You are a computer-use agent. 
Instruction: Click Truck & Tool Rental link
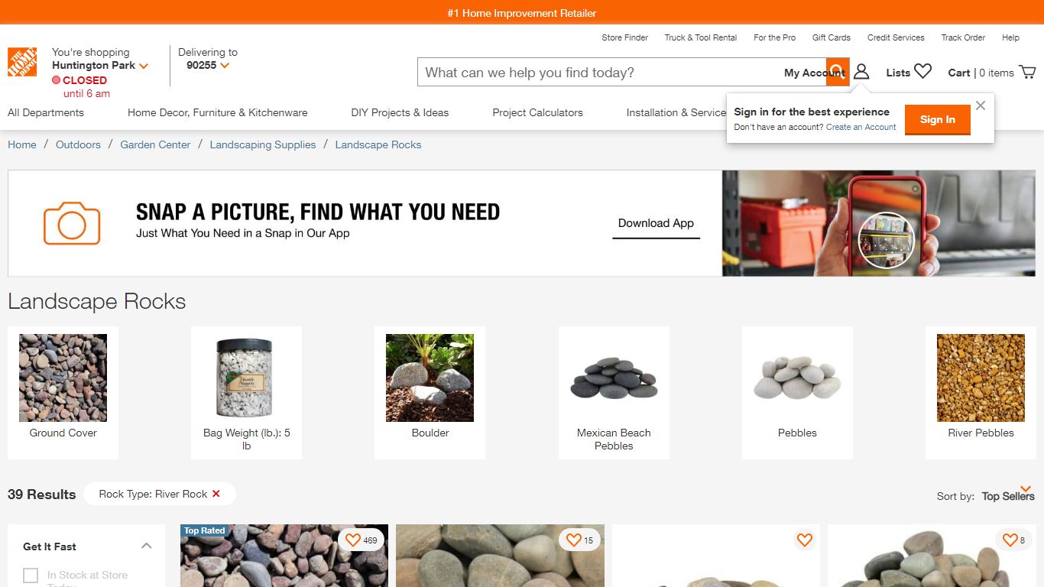701,37
